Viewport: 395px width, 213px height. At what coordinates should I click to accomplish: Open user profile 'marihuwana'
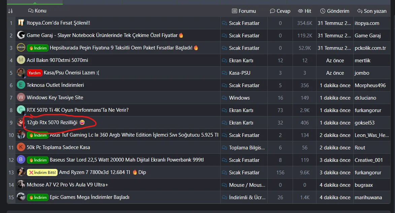coord(368,198)
